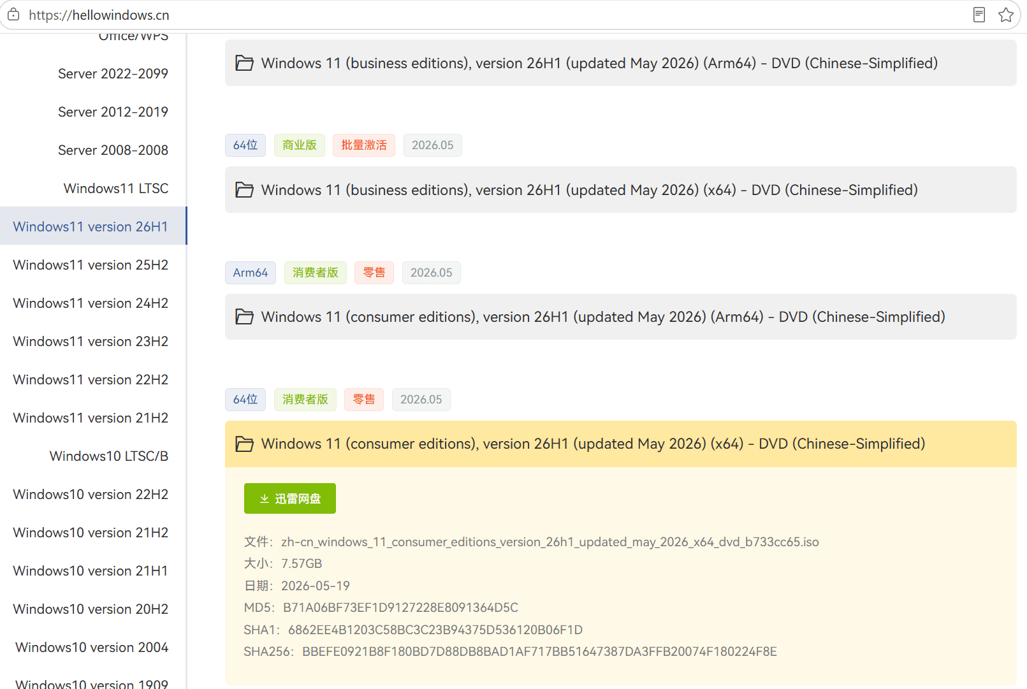This screenshot has height=689, width=1027.
Task: Download via the green 迅雷网盘 button
Action: 290,498
